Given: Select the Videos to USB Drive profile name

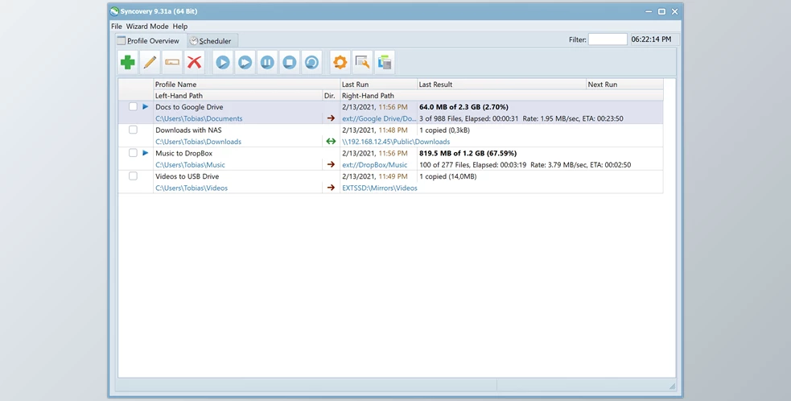Looking at the screenshot, I should 187,176.
